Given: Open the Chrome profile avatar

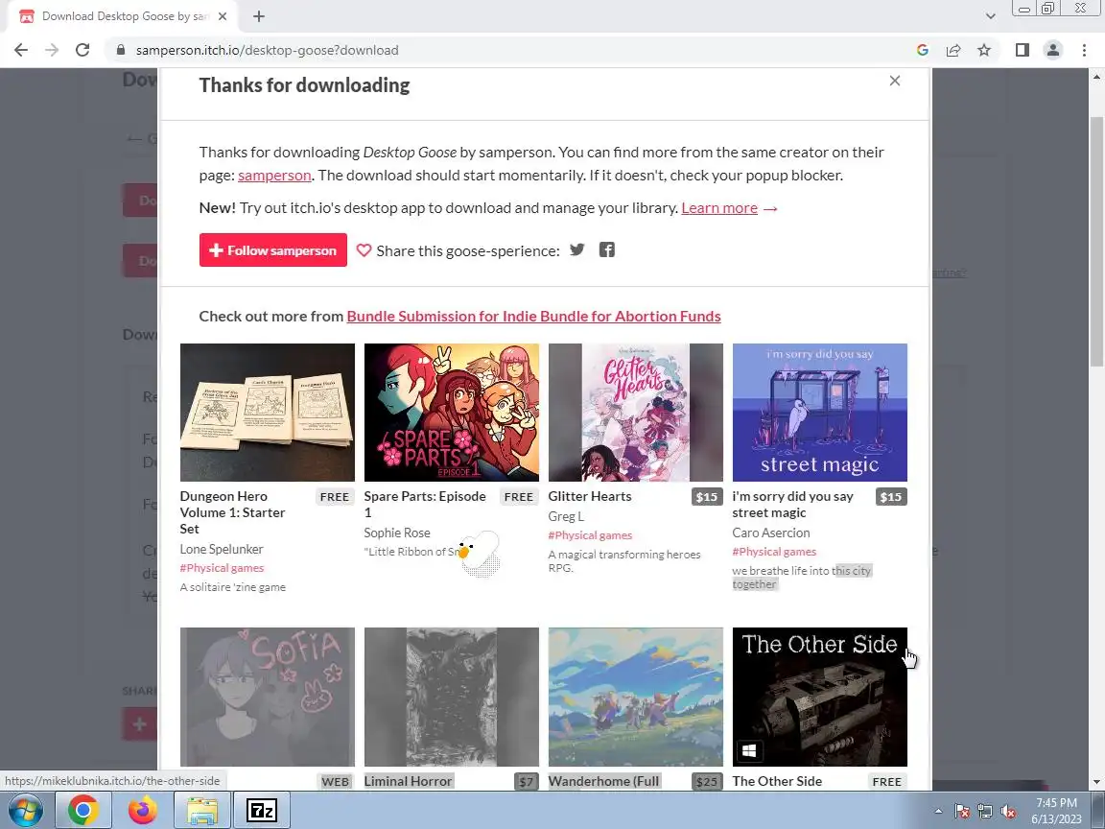Looking at the screenshot, I should pos(1053,50).
